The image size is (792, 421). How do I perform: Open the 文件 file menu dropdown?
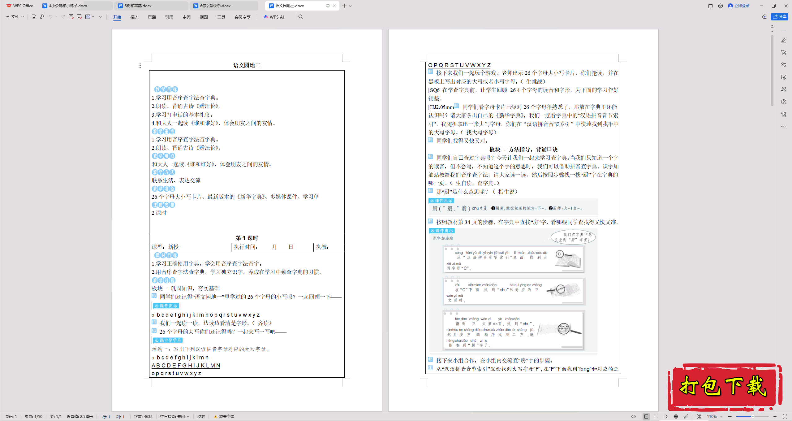(x=15, y=17)
